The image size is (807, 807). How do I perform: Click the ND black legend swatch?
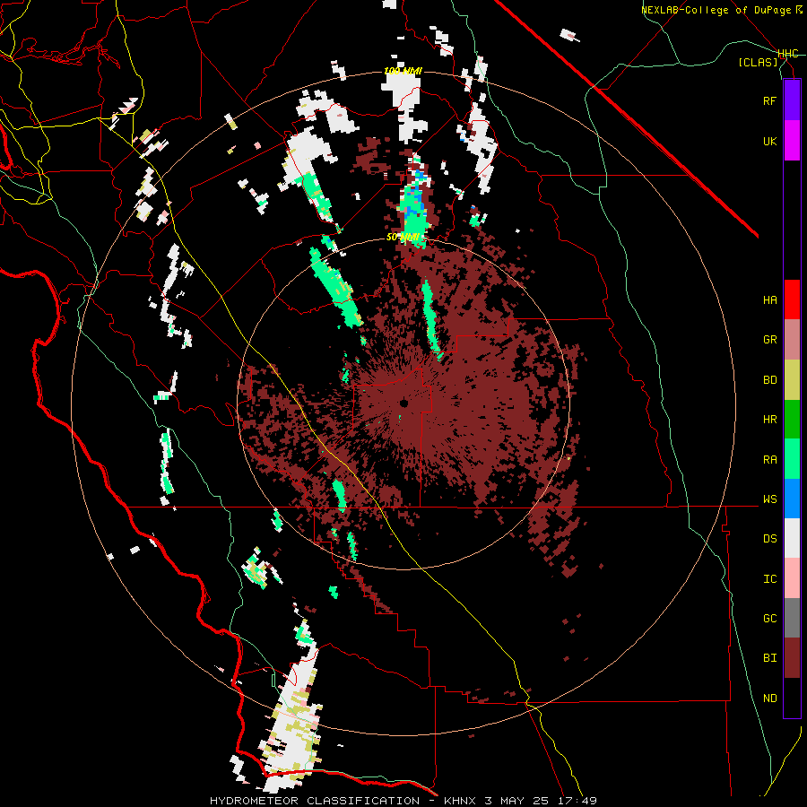click(792, 698)
